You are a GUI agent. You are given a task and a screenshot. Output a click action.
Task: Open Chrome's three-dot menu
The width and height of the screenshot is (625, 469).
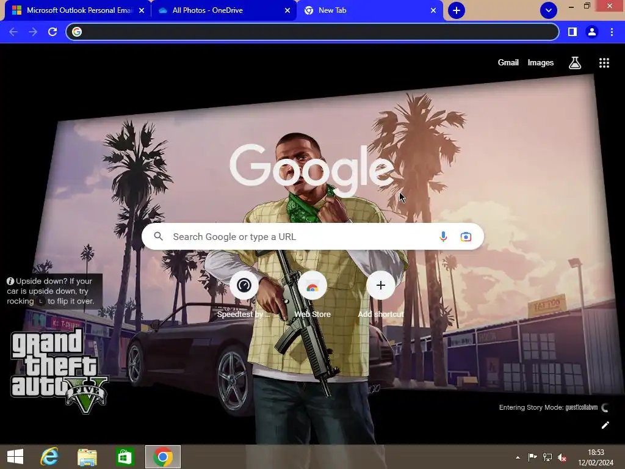coord(612,32)
